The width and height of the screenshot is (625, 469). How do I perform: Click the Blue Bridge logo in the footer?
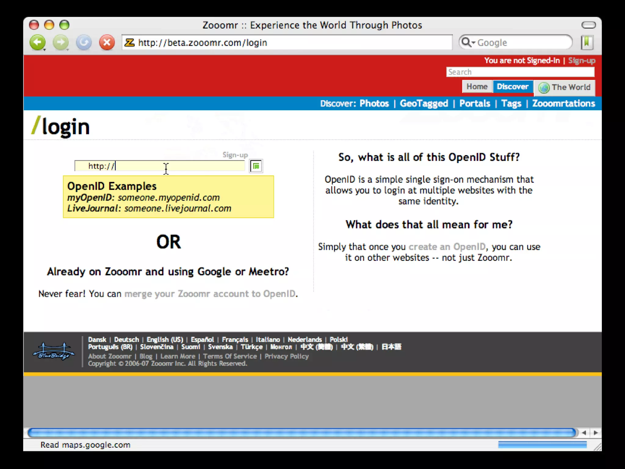pyautogui.click(x=54, y=351)
